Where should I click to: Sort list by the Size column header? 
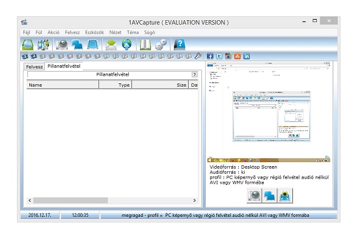160,85
